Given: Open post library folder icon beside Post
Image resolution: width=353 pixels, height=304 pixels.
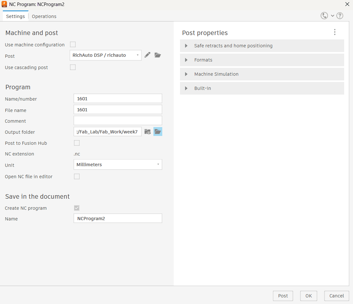Looking at the screenshot, I should coord(158,55).
